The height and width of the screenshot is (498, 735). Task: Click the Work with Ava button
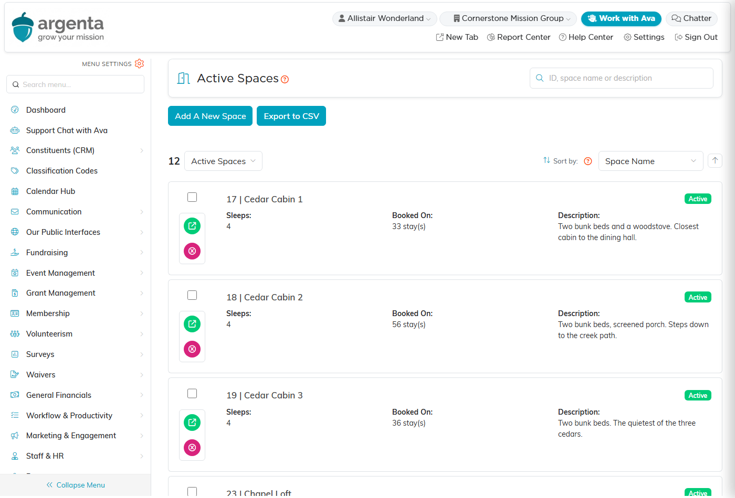tap(621, 18)
